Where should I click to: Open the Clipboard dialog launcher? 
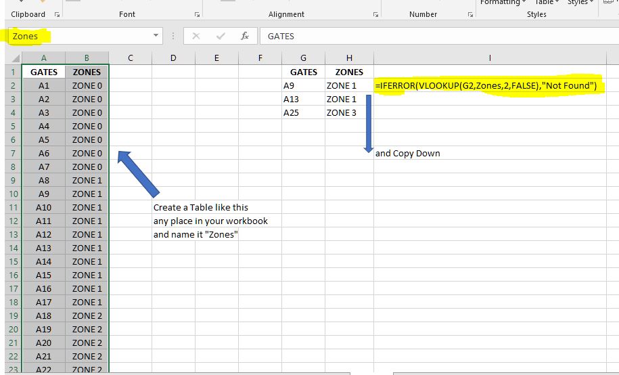click(x=58, y=15)
